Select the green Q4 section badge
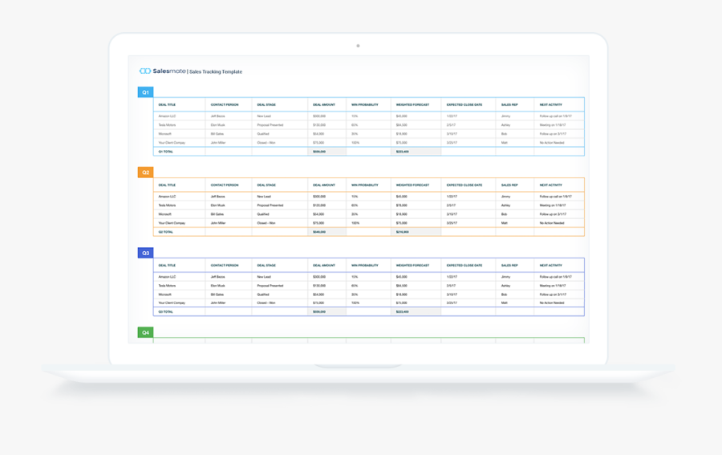The height and width of the screenshot is (455, 722). 145,332
